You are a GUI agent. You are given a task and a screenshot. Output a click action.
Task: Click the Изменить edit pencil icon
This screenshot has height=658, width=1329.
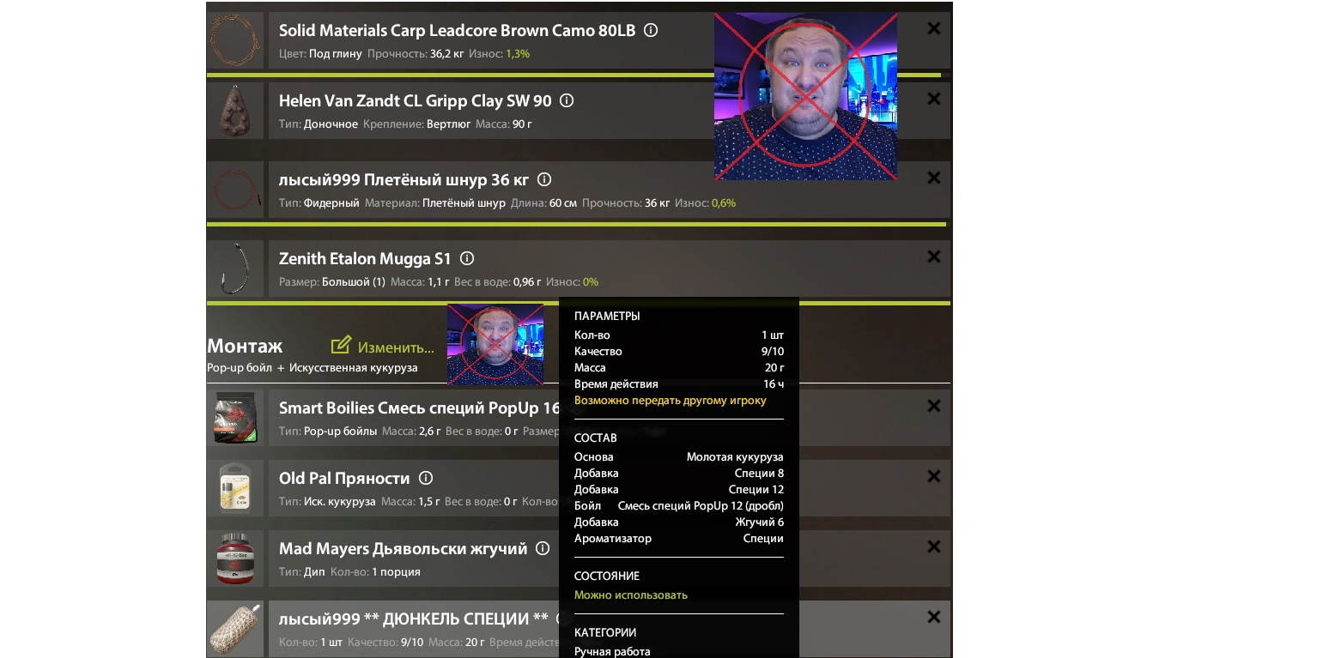(x=341, y=345)
